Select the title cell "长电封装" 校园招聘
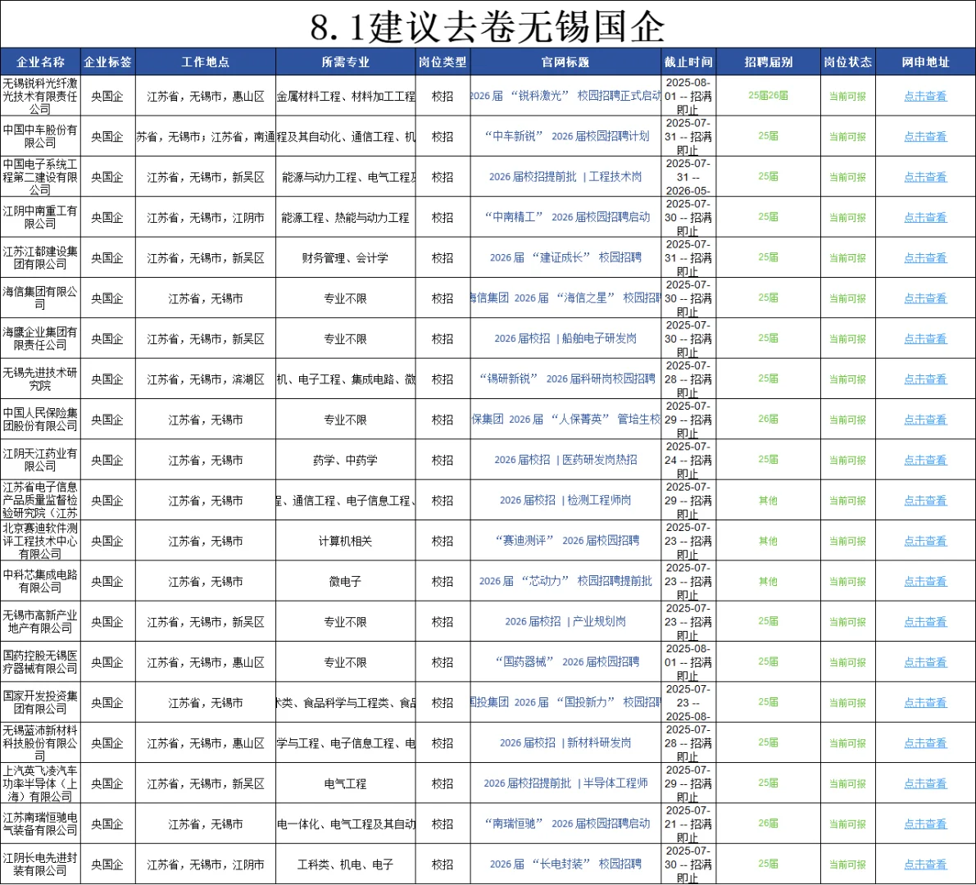The width and height of the screenshot is (976, 885). click(x=565, y=865)
